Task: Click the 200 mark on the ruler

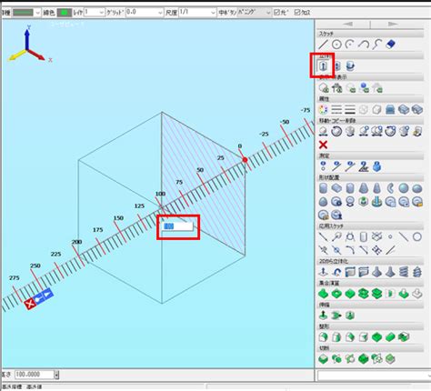Action: (x=76, y=242)
